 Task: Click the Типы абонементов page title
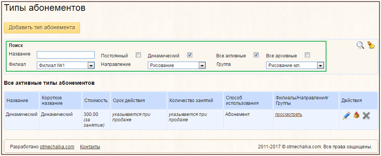(x=45, y=8)
